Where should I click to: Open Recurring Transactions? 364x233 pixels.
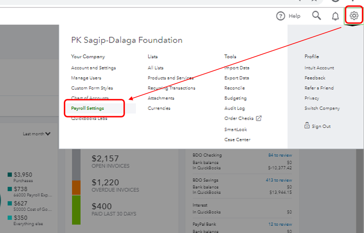(171, 88)
